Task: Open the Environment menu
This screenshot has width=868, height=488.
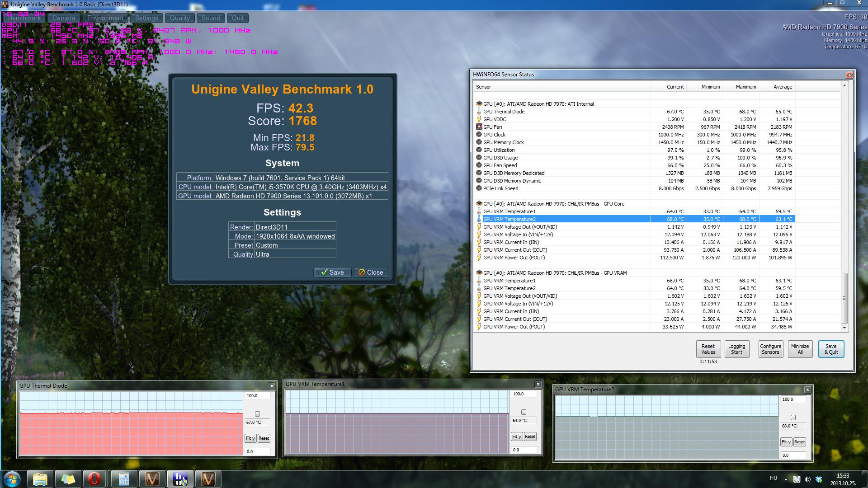Action: [105, 18]
